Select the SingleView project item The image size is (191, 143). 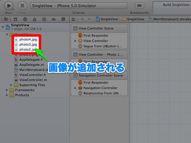click(x=35, y=27)
